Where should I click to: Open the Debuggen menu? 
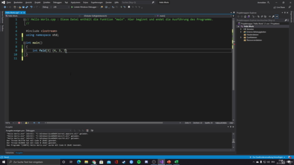pyautogui.click(x=57, y=2)
